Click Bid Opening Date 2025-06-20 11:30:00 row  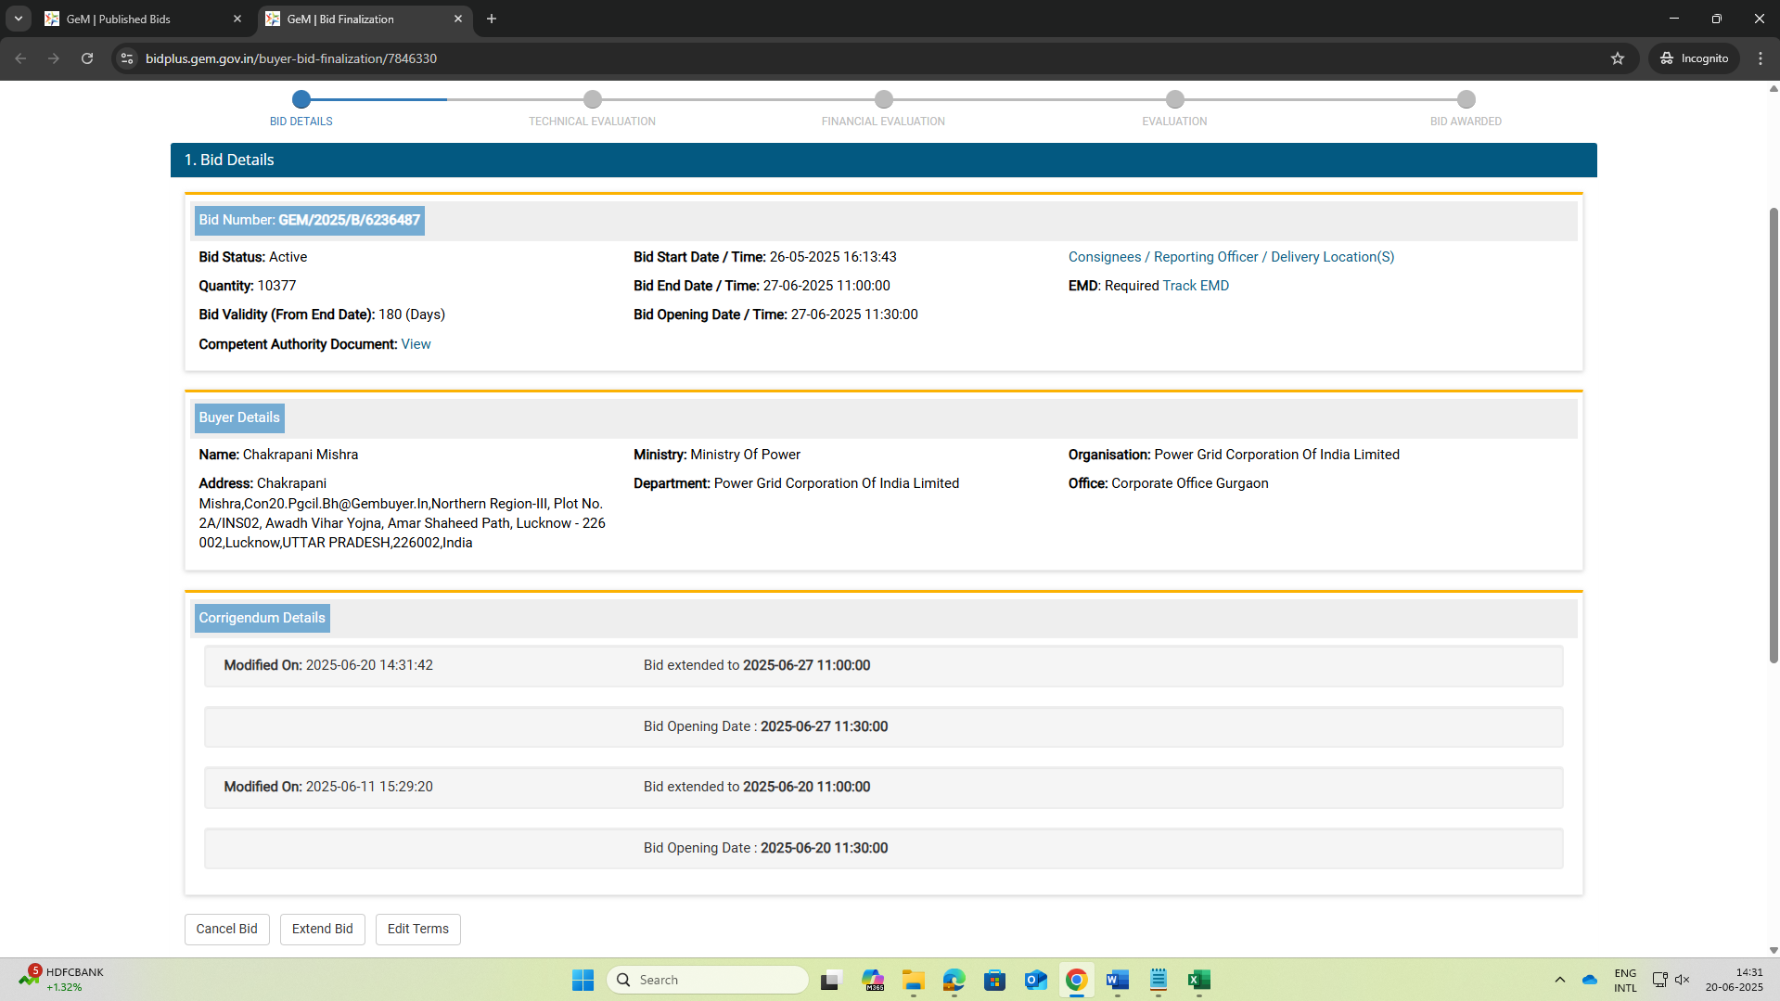883,849
